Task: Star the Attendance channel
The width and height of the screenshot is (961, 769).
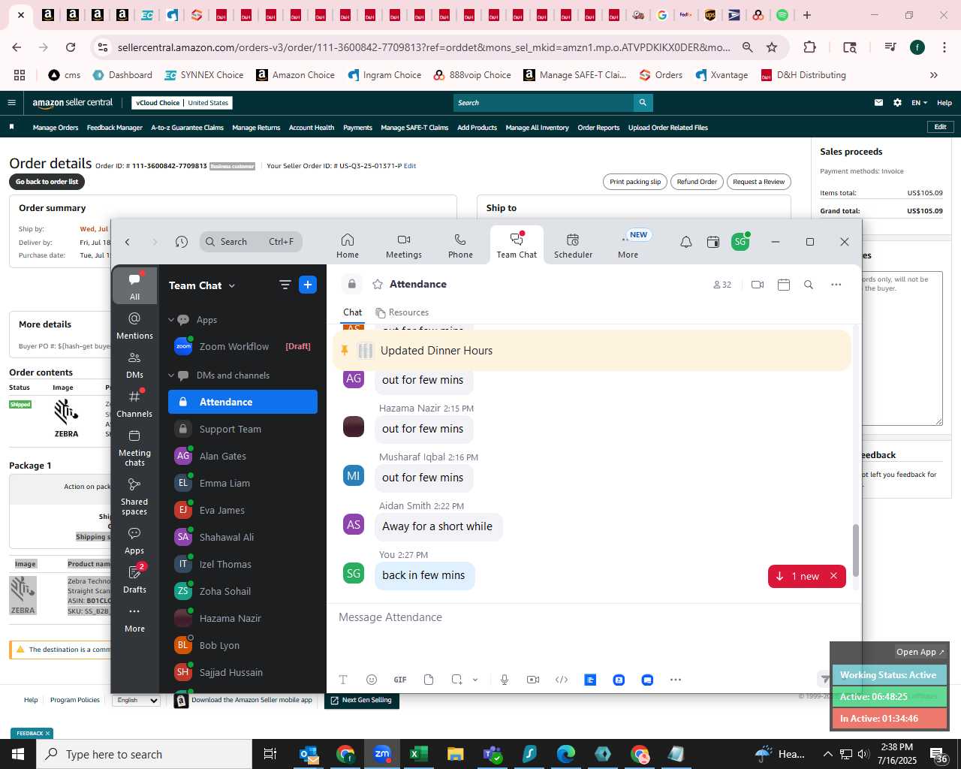Action: coord(378,284)
